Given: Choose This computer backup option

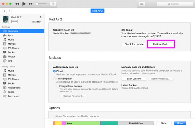Looking at the screenshot, I should [54, 79].
